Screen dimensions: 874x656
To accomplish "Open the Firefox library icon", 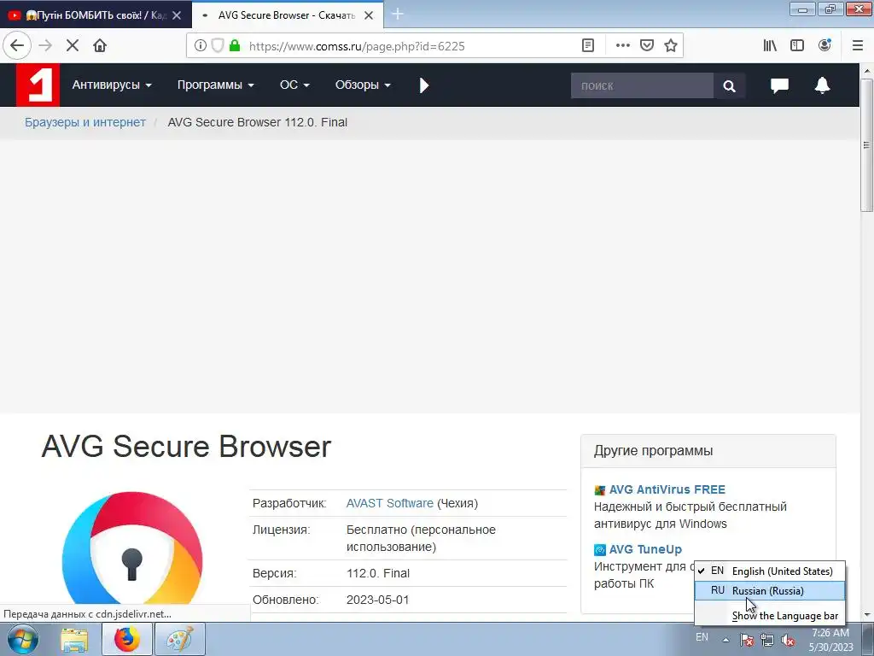I will point(770,46).
